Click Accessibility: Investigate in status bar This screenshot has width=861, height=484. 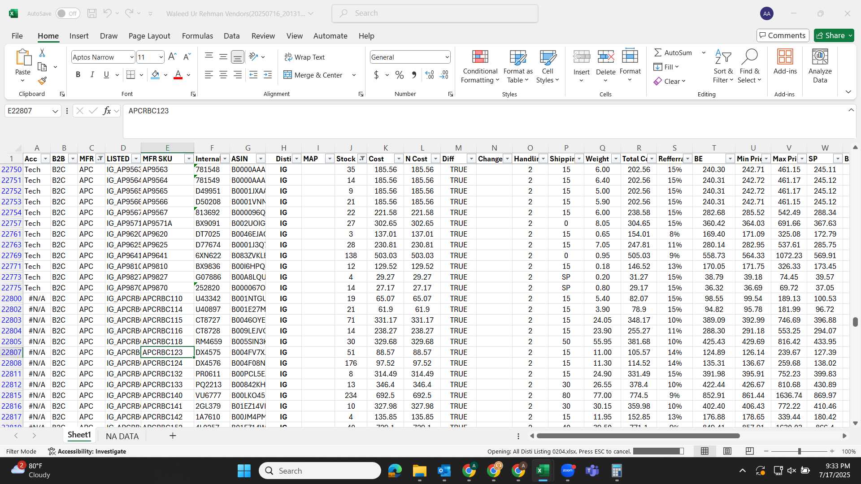[x=87, y=451]
